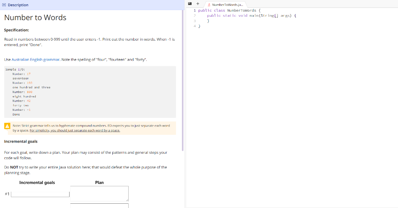Click the main method line in editor

(x=251, y=16)
